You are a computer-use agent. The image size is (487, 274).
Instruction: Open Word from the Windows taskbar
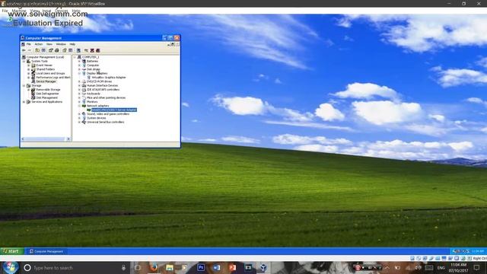click(x=217, y=267)
